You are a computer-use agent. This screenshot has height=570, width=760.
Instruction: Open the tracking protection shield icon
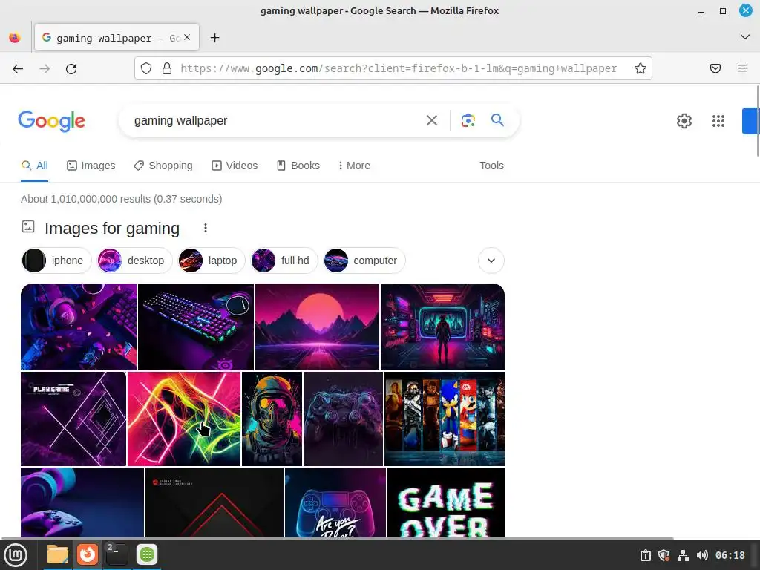tap(146, 68)
